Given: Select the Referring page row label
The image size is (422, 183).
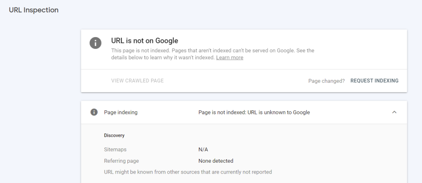Looking at the screenshot, I should click(x=121, y=161).
